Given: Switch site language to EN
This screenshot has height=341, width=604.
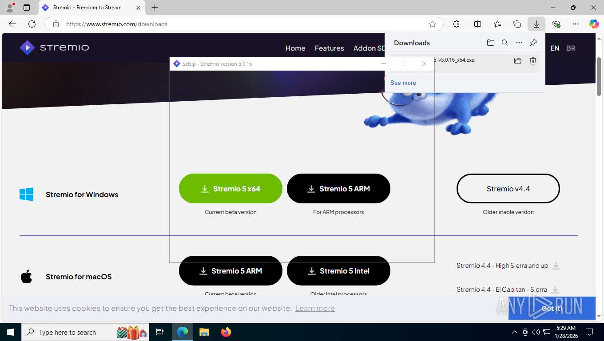Looking at the screenshot, I should pos(555,48).
